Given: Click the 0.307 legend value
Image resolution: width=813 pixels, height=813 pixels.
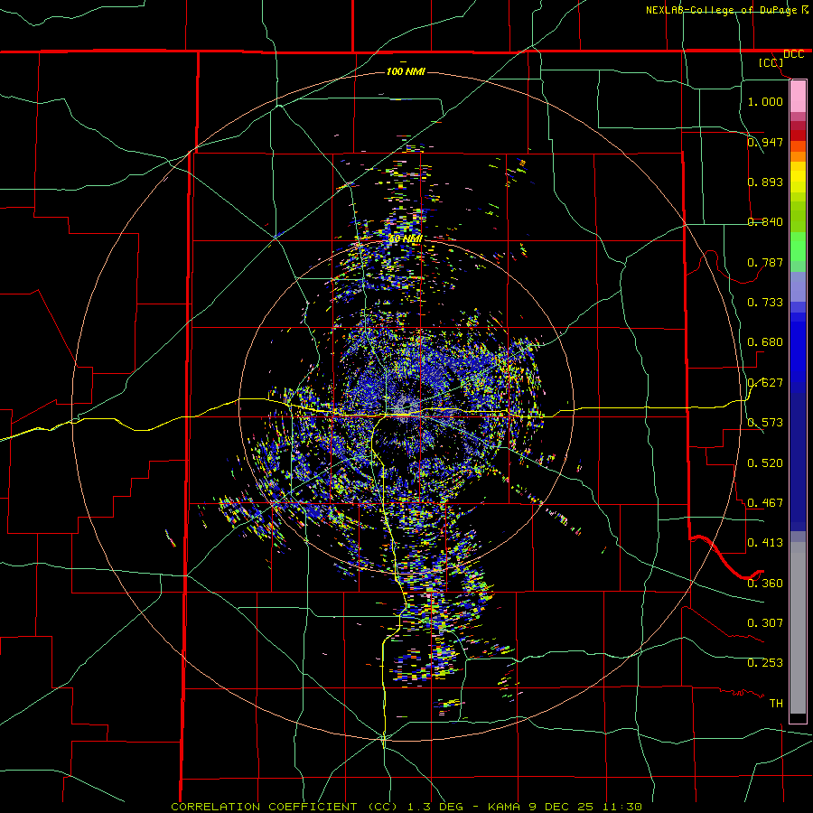Looking at the screenshot, I should 765,623.
